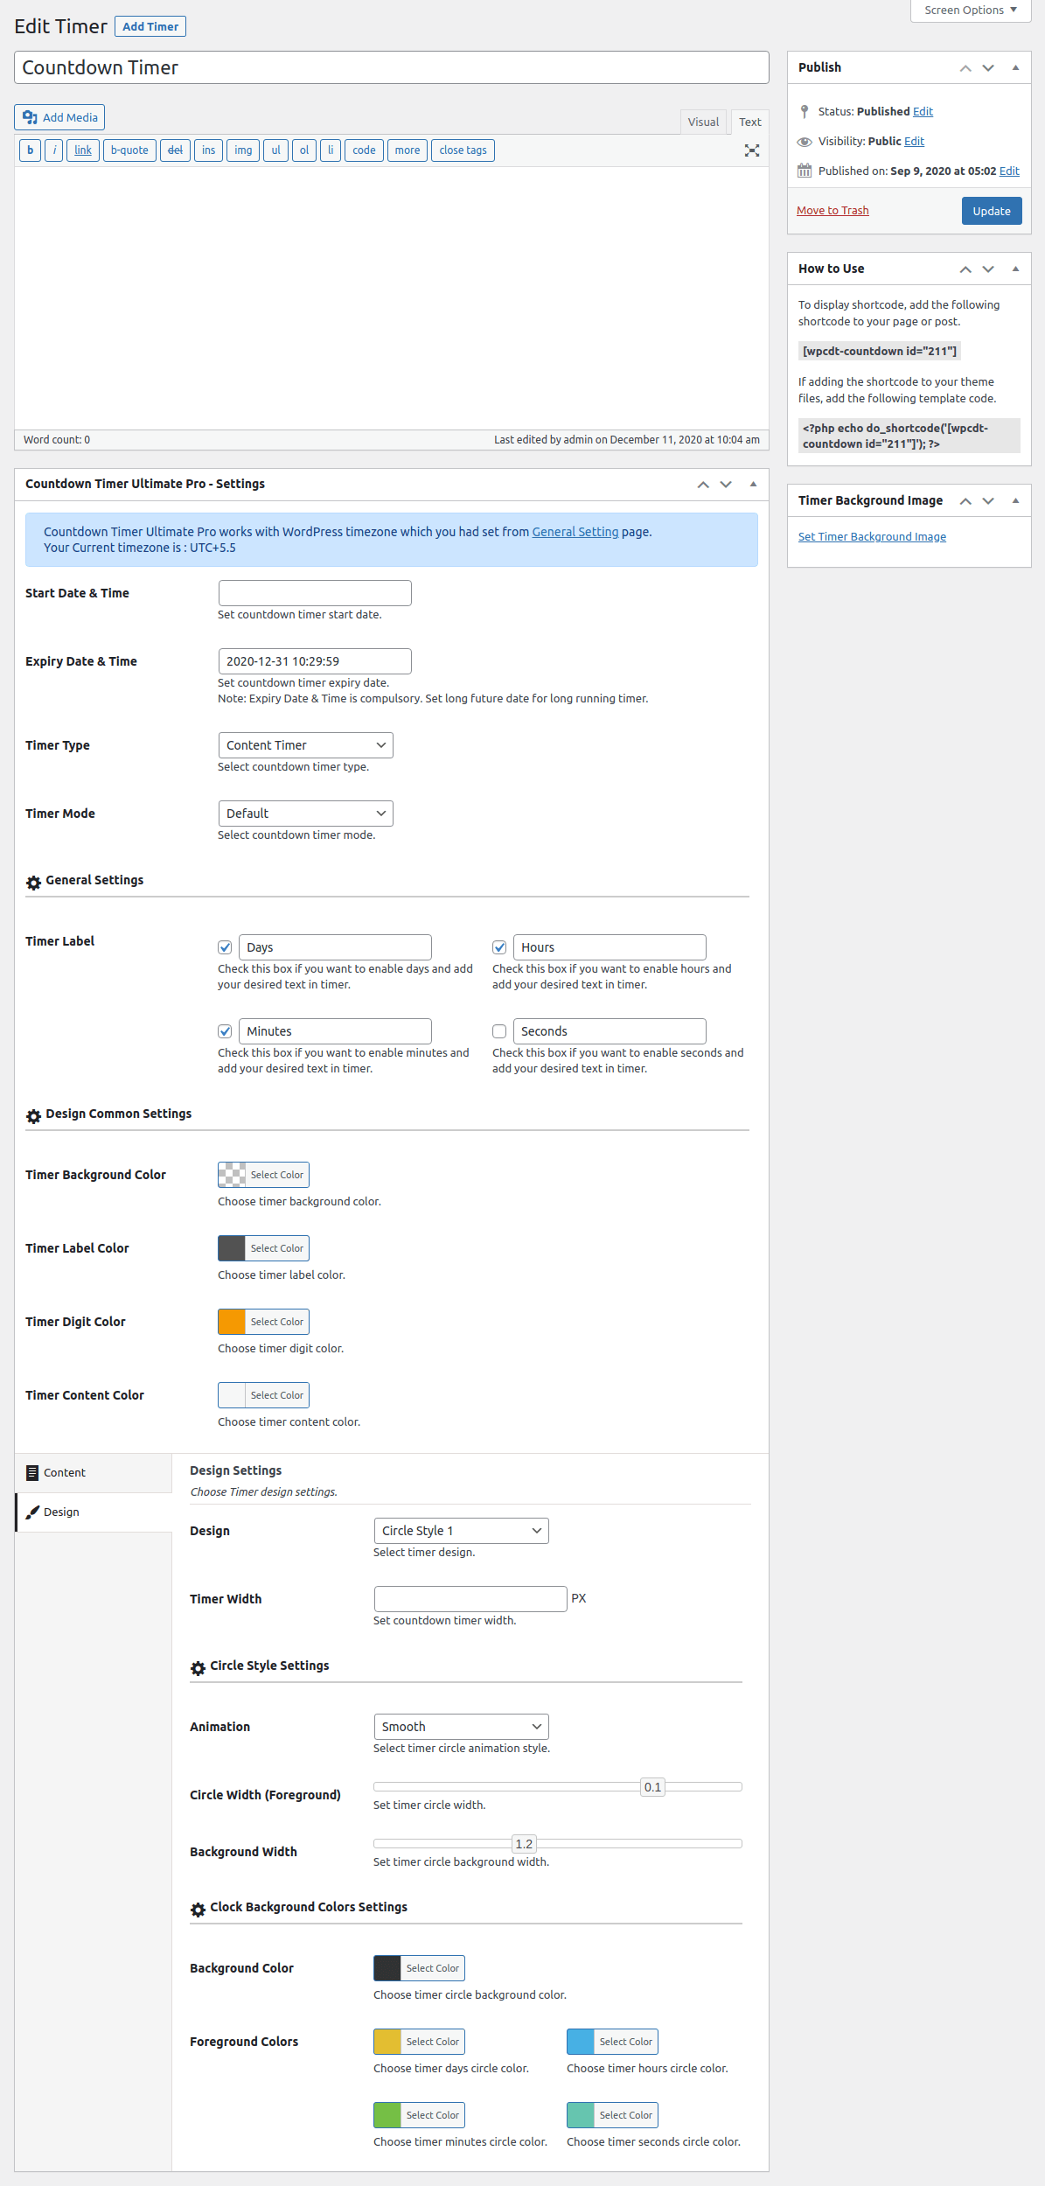Click the Add Timer button

point(150,27)
